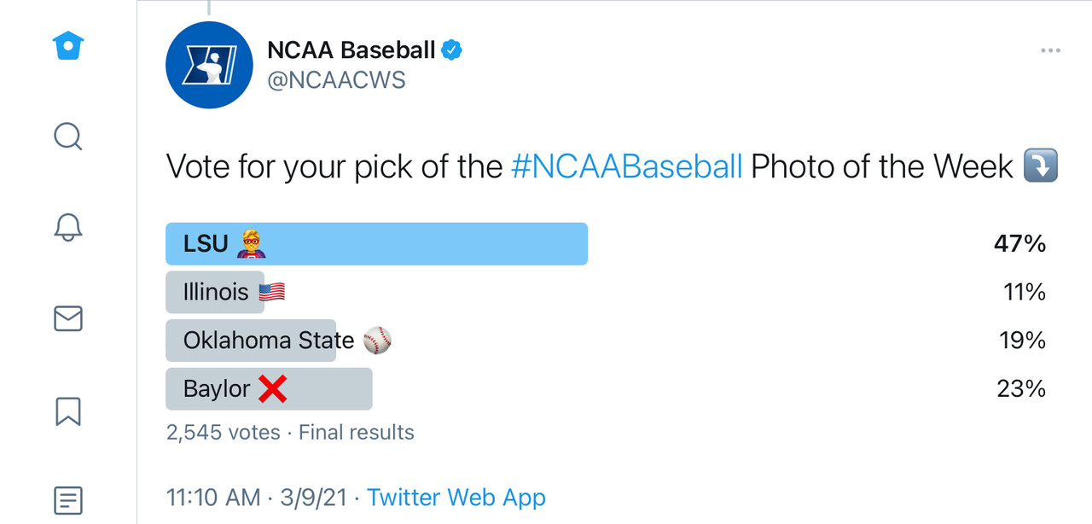The image size is (1092, 524).
Task: Select the Illinois poll option
Action: click(x=217, y=292)
